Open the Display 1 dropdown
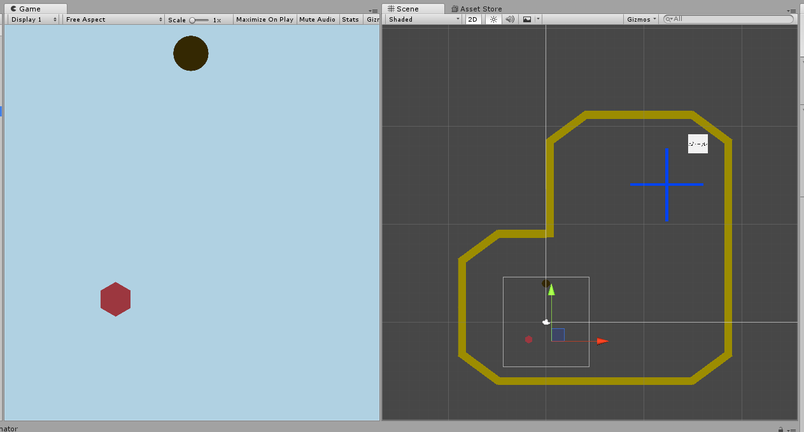Image resolution: width=804 pixels, height=432 pixels. (34, 19)
